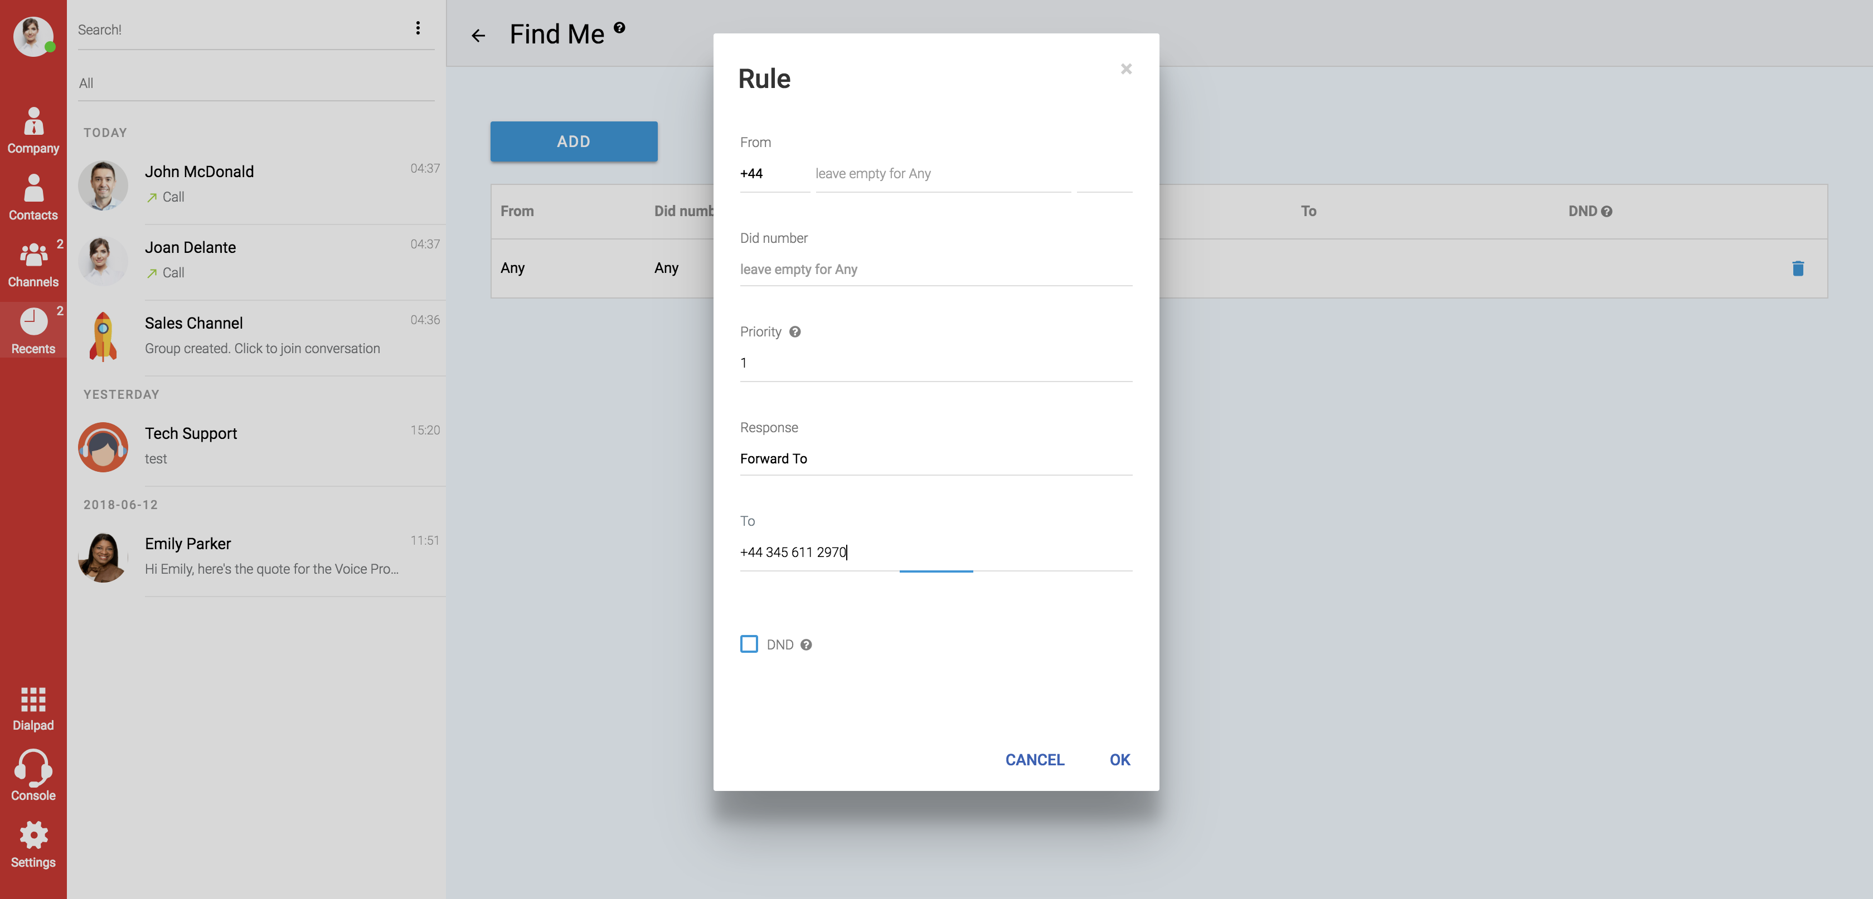Open the All filter dropdown
The width and height of the screenshot is (1873, 899).
(x=255, y=84)
